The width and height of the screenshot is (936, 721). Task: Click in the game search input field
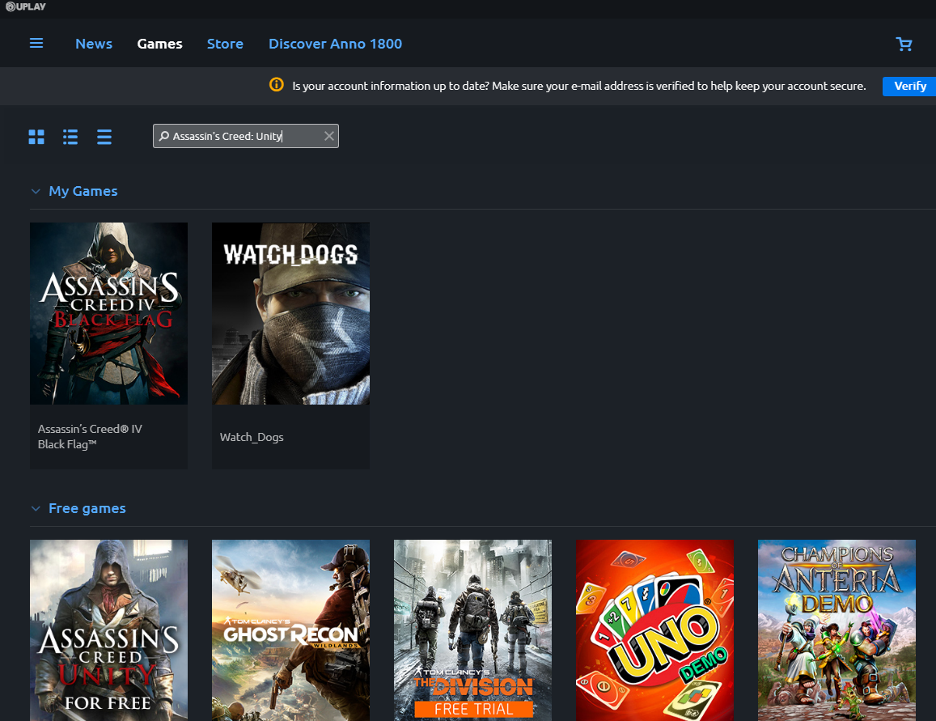click(243, 136)
